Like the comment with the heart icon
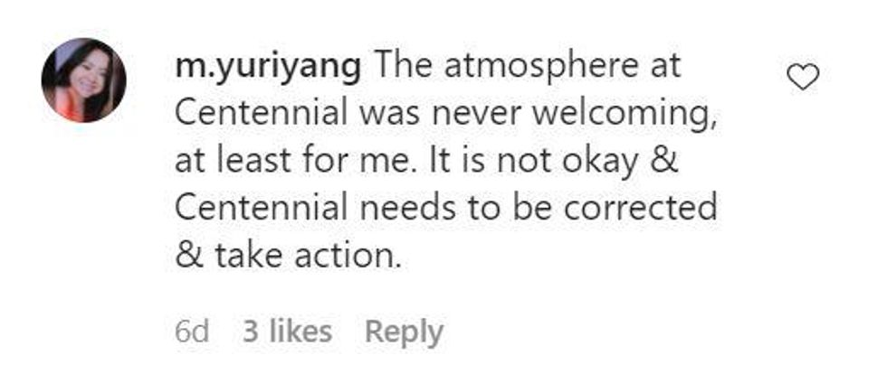 tap(803, 78)
